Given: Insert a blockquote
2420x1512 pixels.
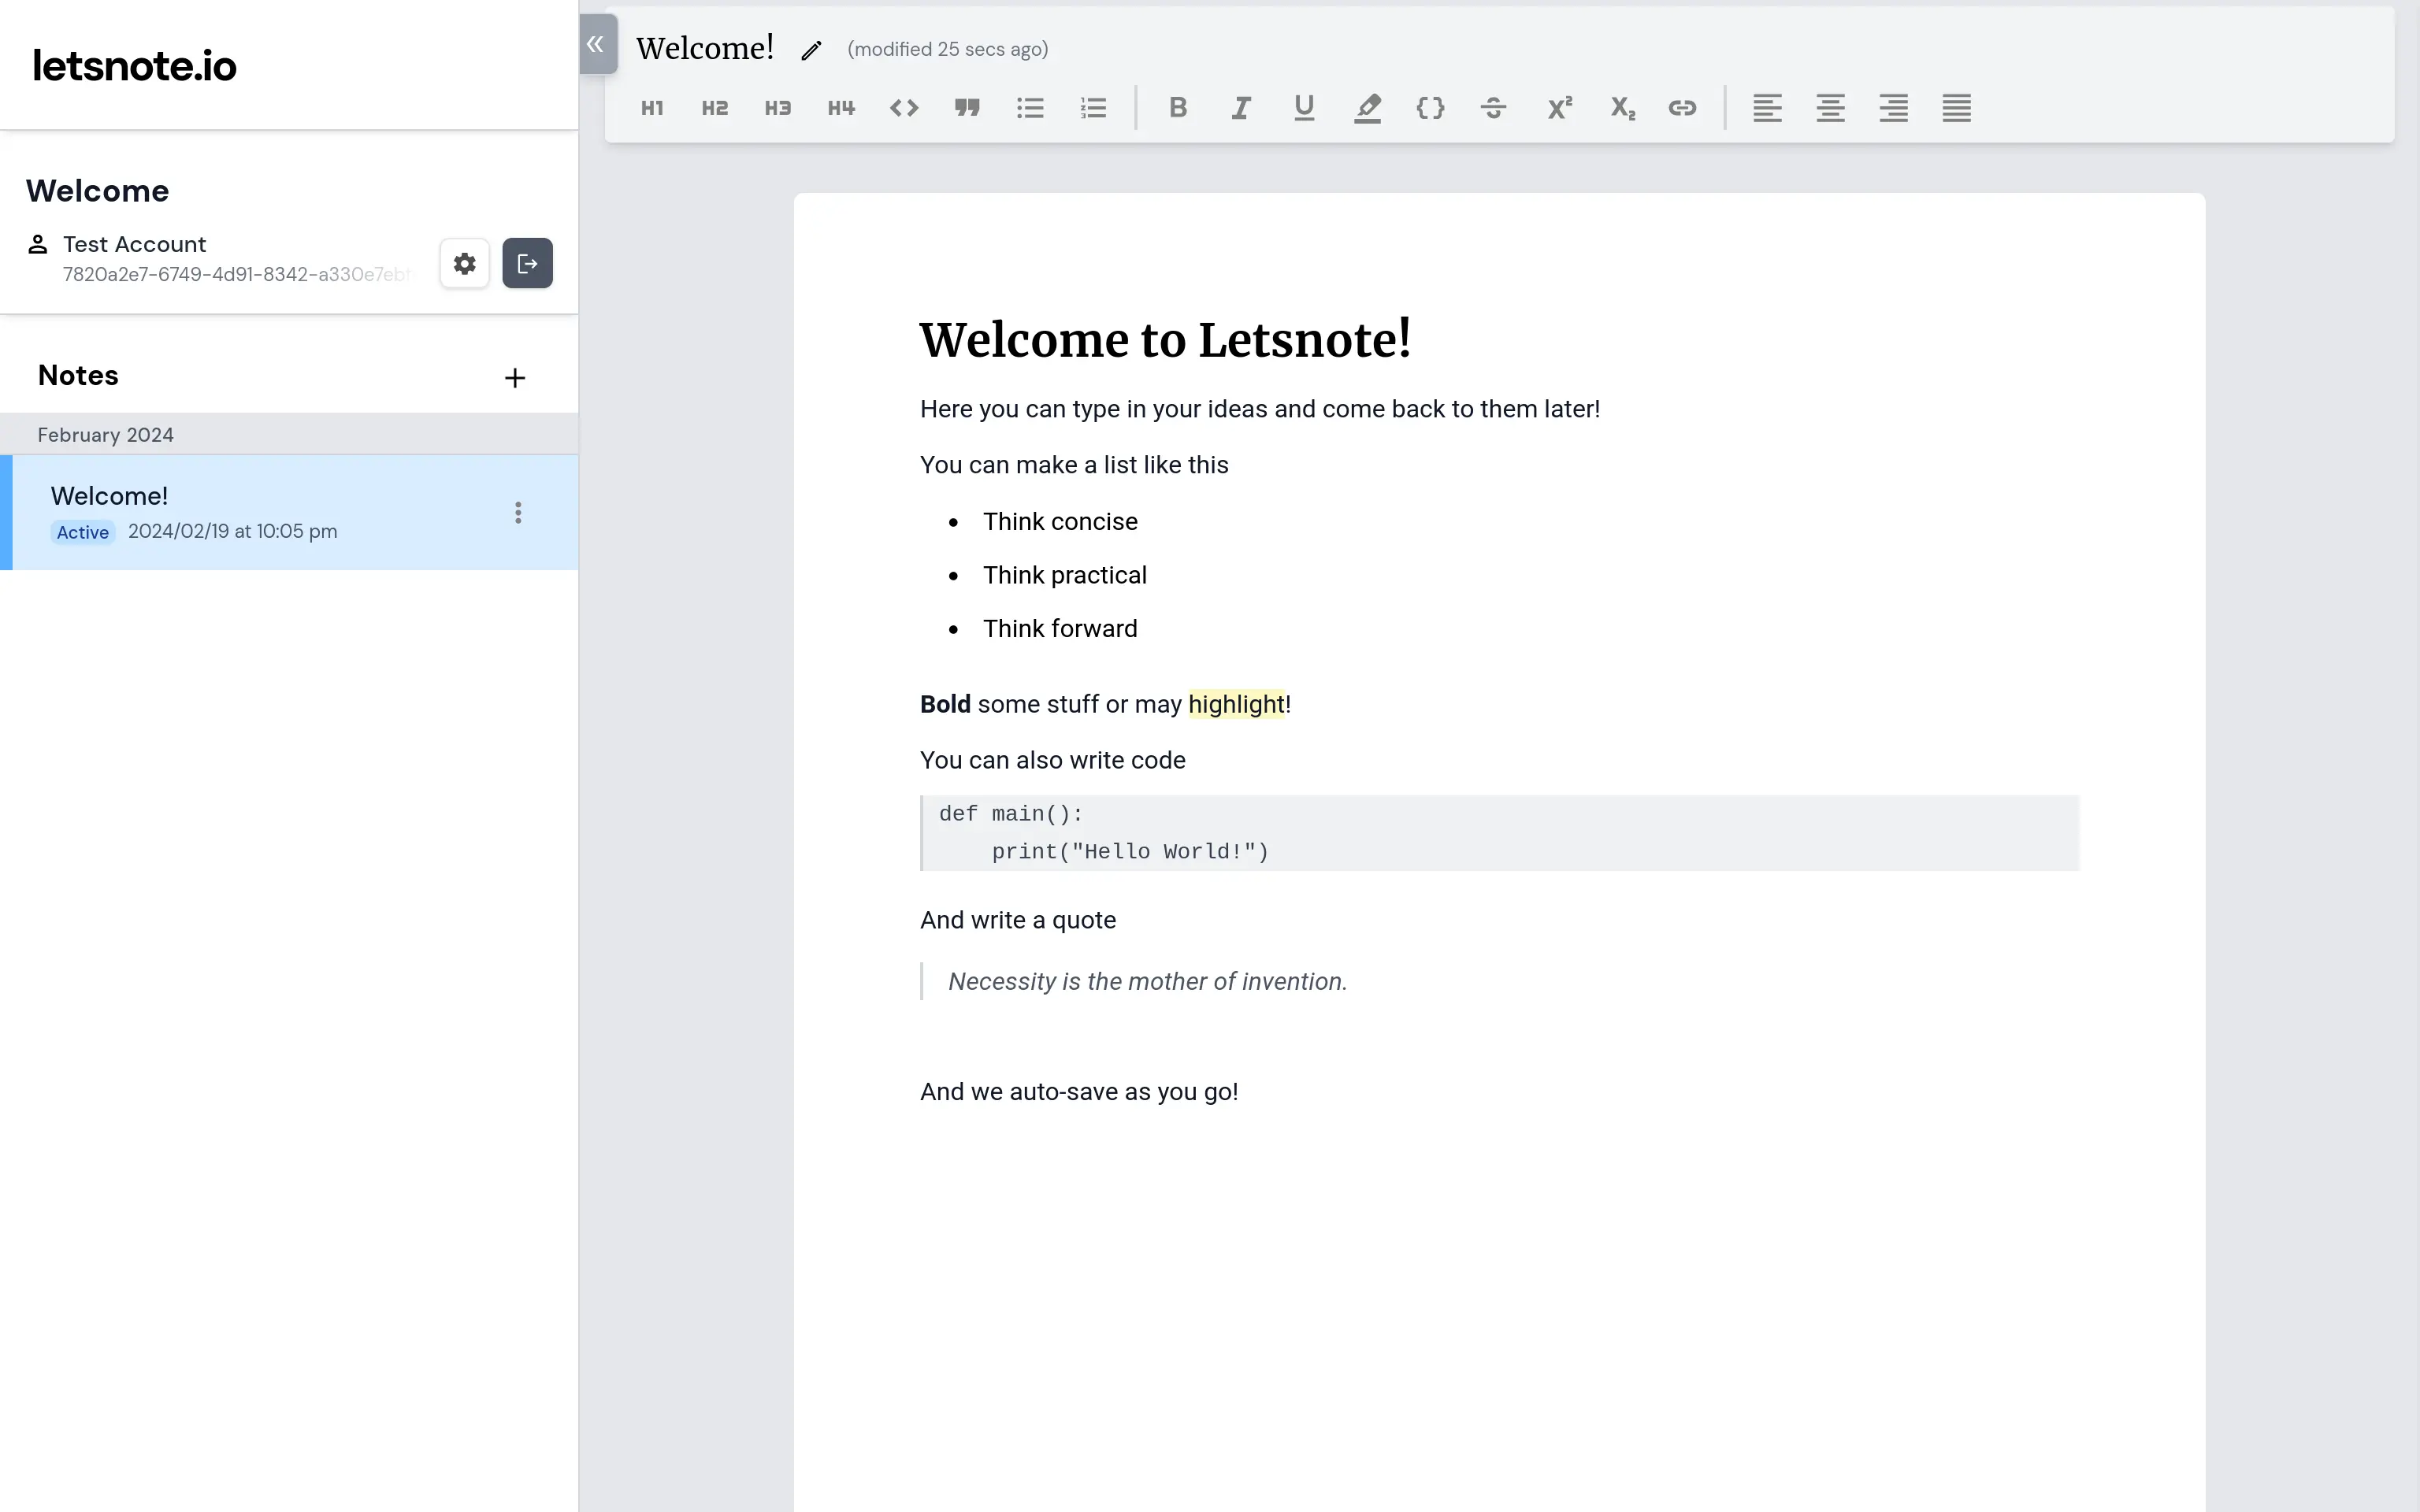Looking at the screenshot, I should coord(967,108).
